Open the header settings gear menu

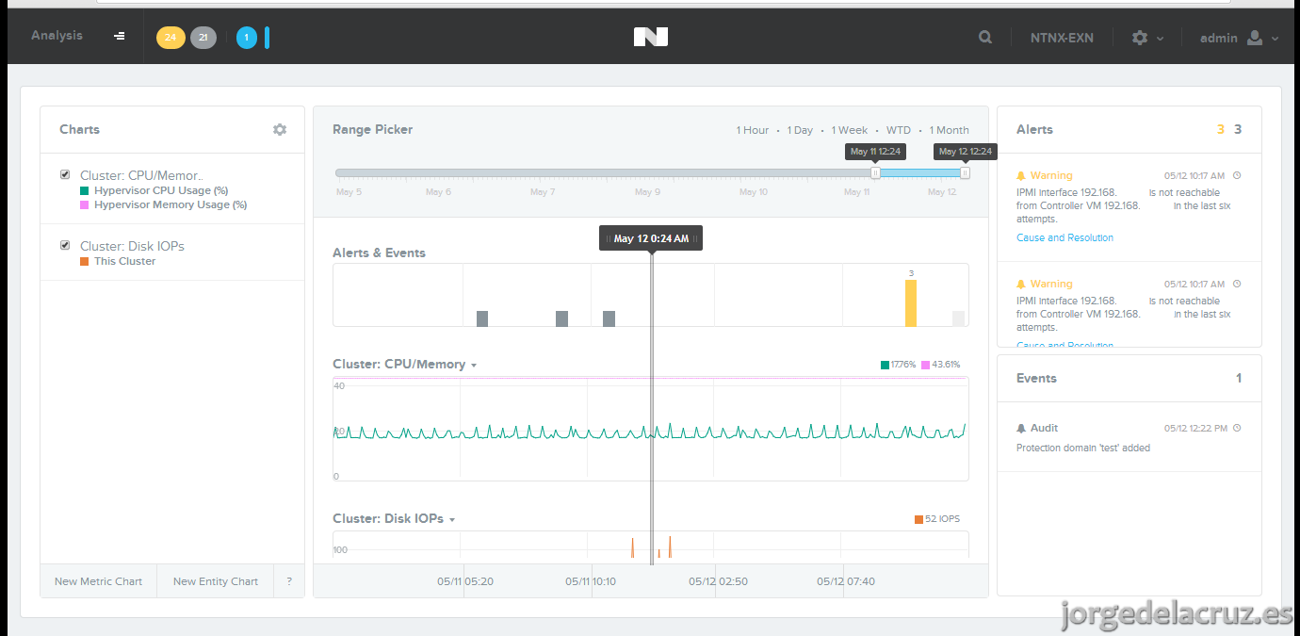1140,38
